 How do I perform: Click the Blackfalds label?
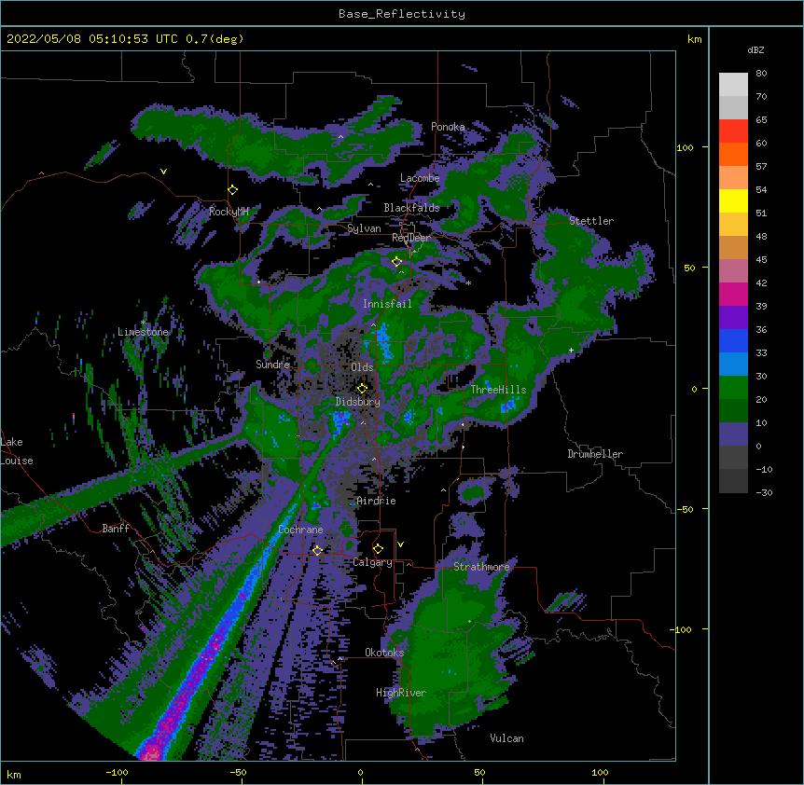(x=411, y=208)
